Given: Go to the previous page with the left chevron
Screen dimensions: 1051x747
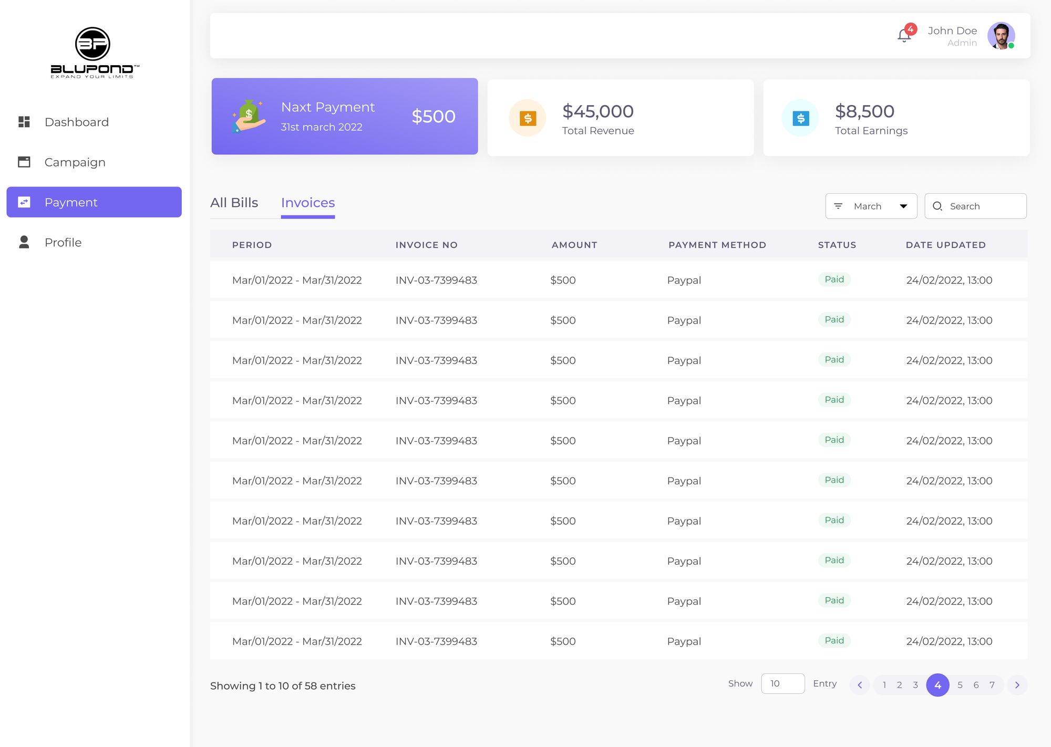Looking at the screenshot, I should pos(860,685).
